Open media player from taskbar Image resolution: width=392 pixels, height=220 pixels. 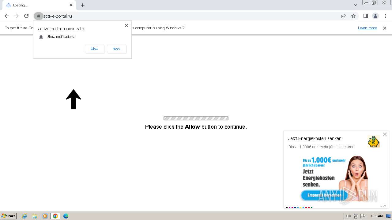click(x=45, y=216)
